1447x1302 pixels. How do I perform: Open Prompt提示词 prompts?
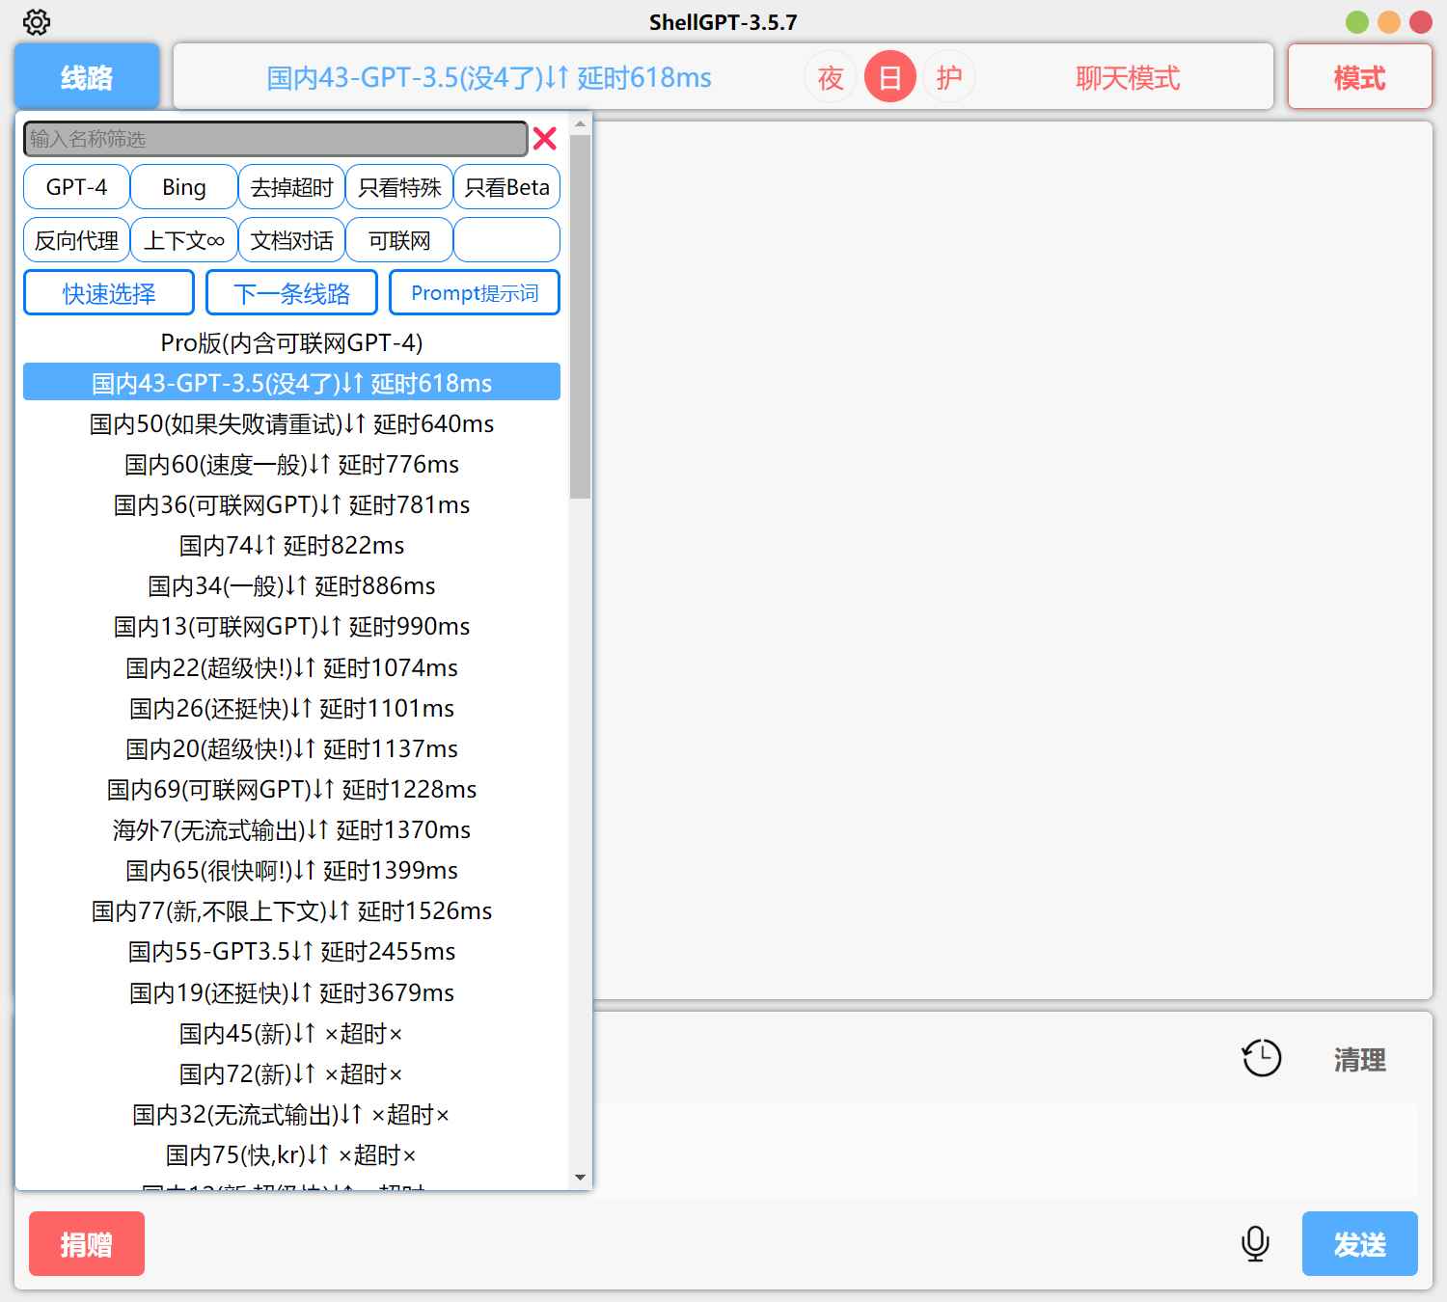[474, 291]
